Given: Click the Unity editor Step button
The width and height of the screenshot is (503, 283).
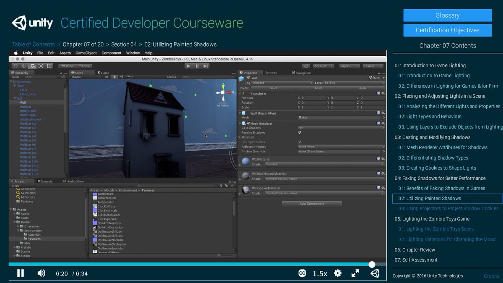Looking at the screenshot, I should coord(205,66).
